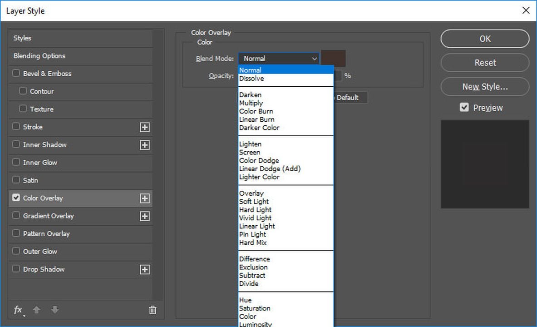Image resolution: width=537 pixels, height=327 pixels.
Task: Add another Inner Shadow effect via plus icon
Action: pyautogui.click(x=144, y=145)
